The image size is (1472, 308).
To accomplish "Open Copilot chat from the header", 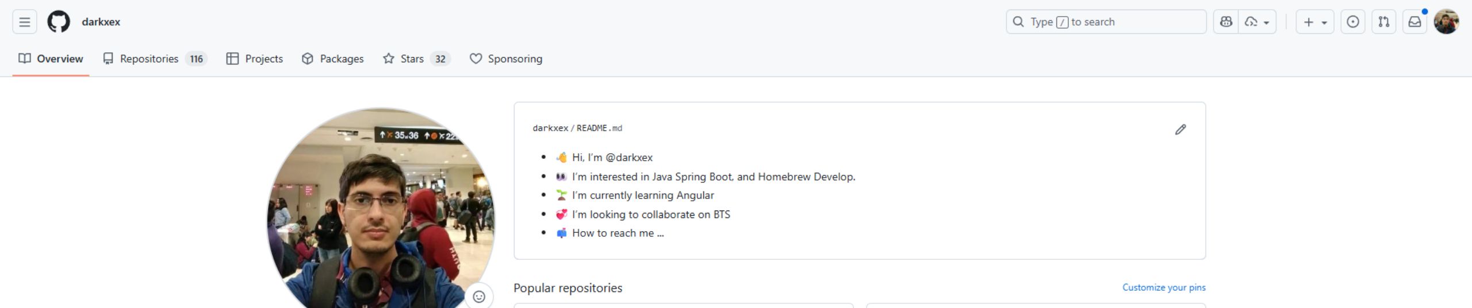I will tap(1226, 22).
